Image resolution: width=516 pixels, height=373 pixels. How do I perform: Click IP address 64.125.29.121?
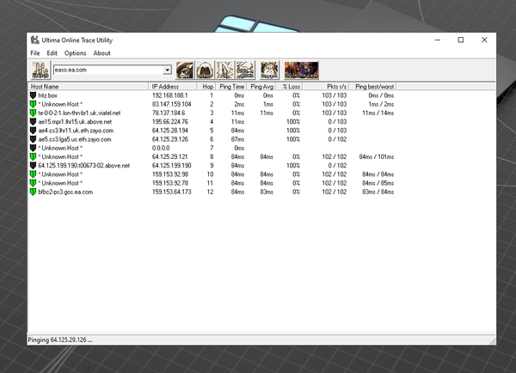170,157
